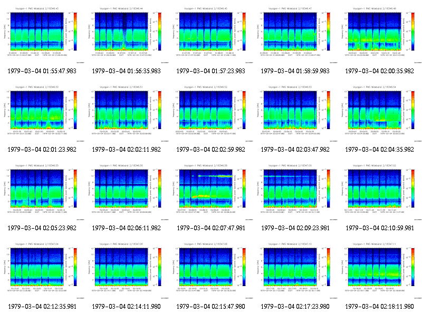
Task: Open the spectrogram thumbnail dated 1979-03-04 02:05:23.982
Action: [42, 192]
